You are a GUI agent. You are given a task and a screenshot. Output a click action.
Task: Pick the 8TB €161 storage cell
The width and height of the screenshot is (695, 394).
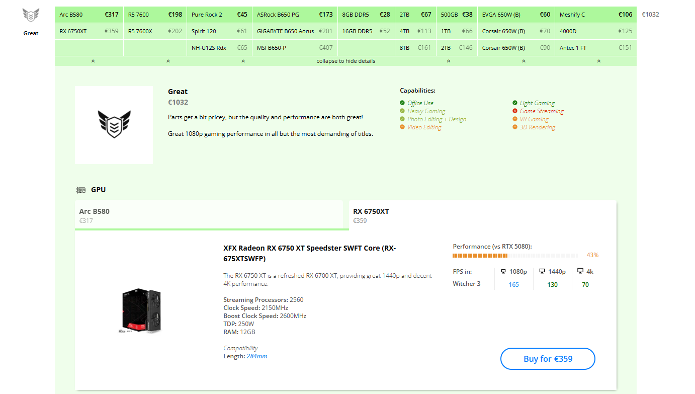415,48
